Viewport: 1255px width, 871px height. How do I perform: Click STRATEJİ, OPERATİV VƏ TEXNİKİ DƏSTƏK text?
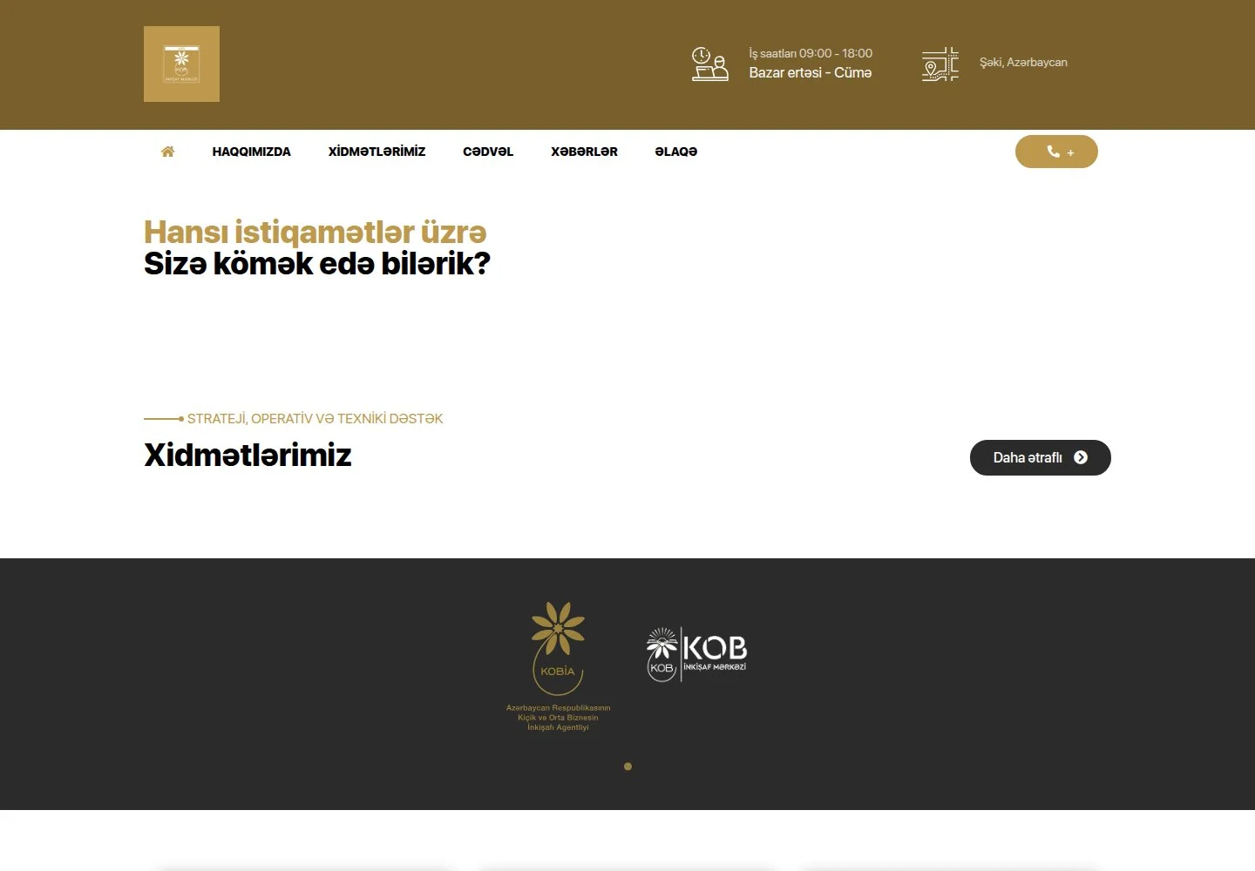(x=315, y=419)
